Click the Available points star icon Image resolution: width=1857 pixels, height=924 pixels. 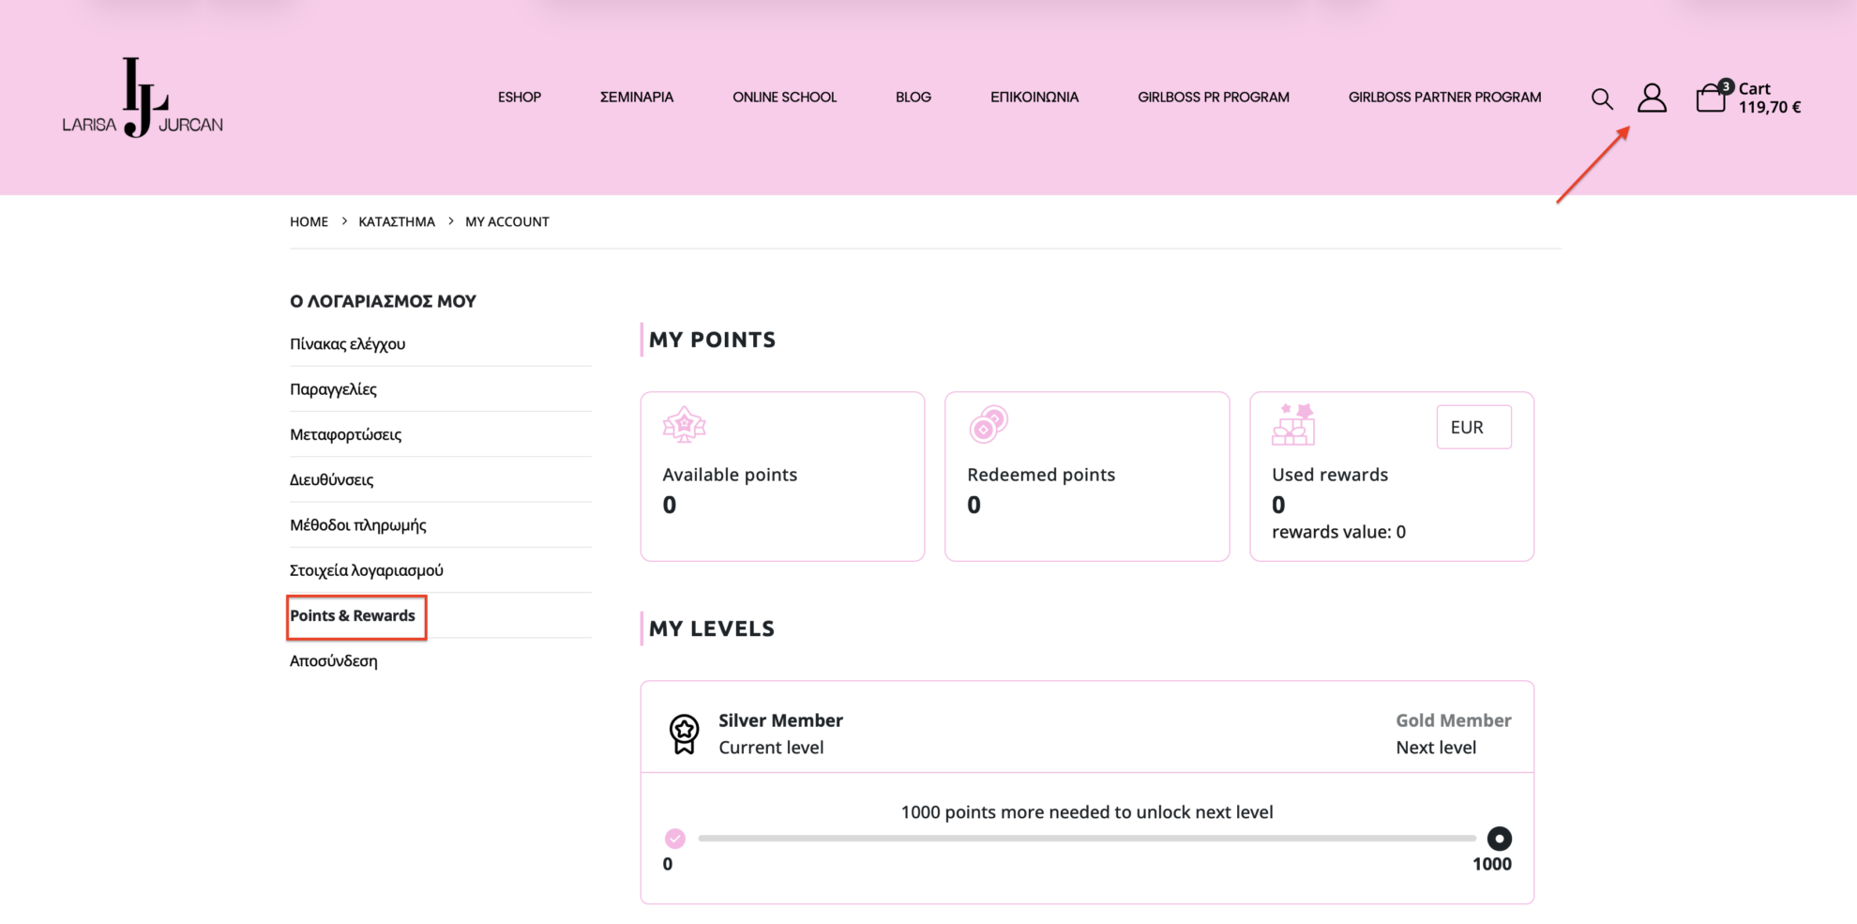pyautogui.click(x=684, y=425)
